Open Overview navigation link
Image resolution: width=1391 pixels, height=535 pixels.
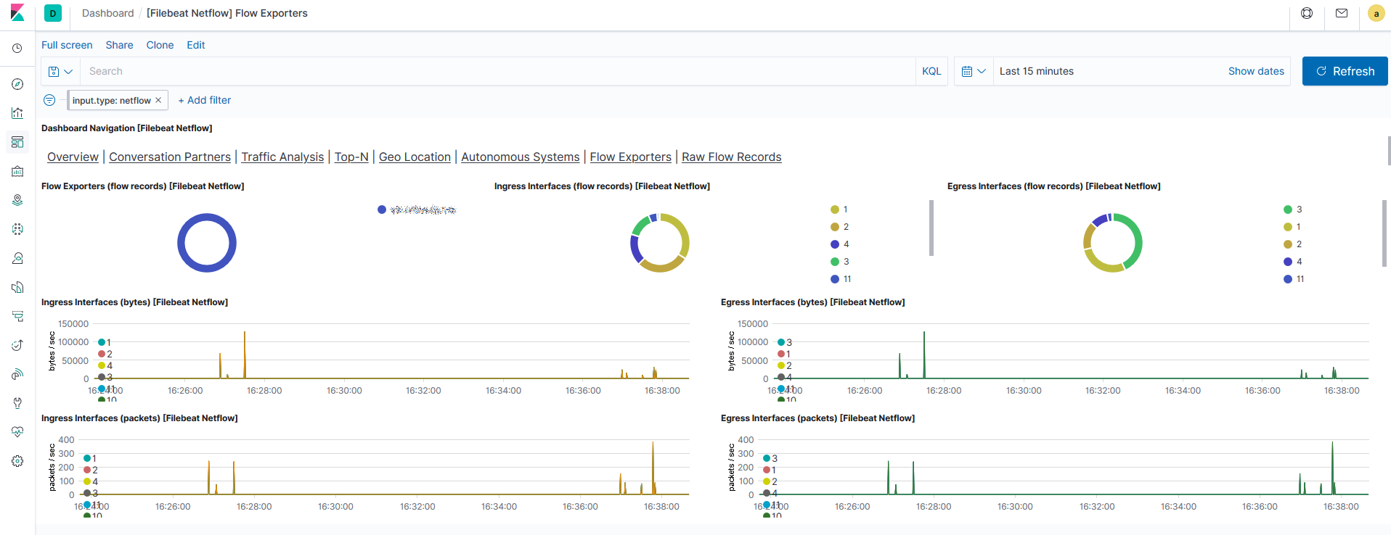tap(73, 157)
